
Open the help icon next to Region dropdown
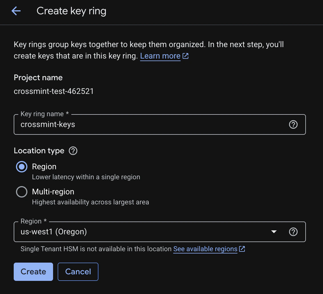(x=293, y=232)
